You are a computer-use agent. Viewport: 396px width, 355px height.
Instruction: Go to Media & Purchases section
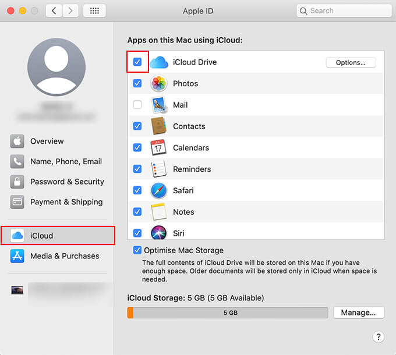coord(64,256)
